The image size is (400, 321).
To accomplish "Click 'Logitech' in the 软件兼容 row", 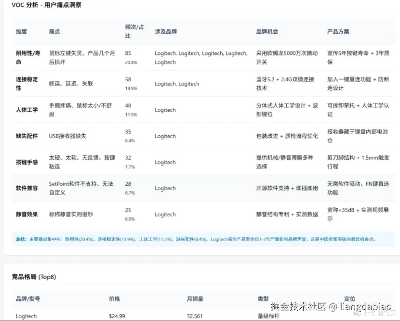I will [165, 188].
